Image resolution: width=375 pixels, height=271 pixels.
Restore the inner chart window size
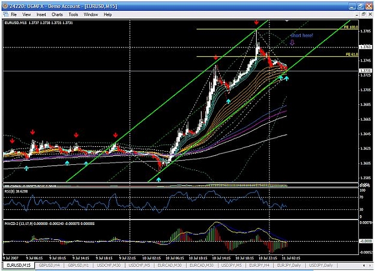coord(363,14)
